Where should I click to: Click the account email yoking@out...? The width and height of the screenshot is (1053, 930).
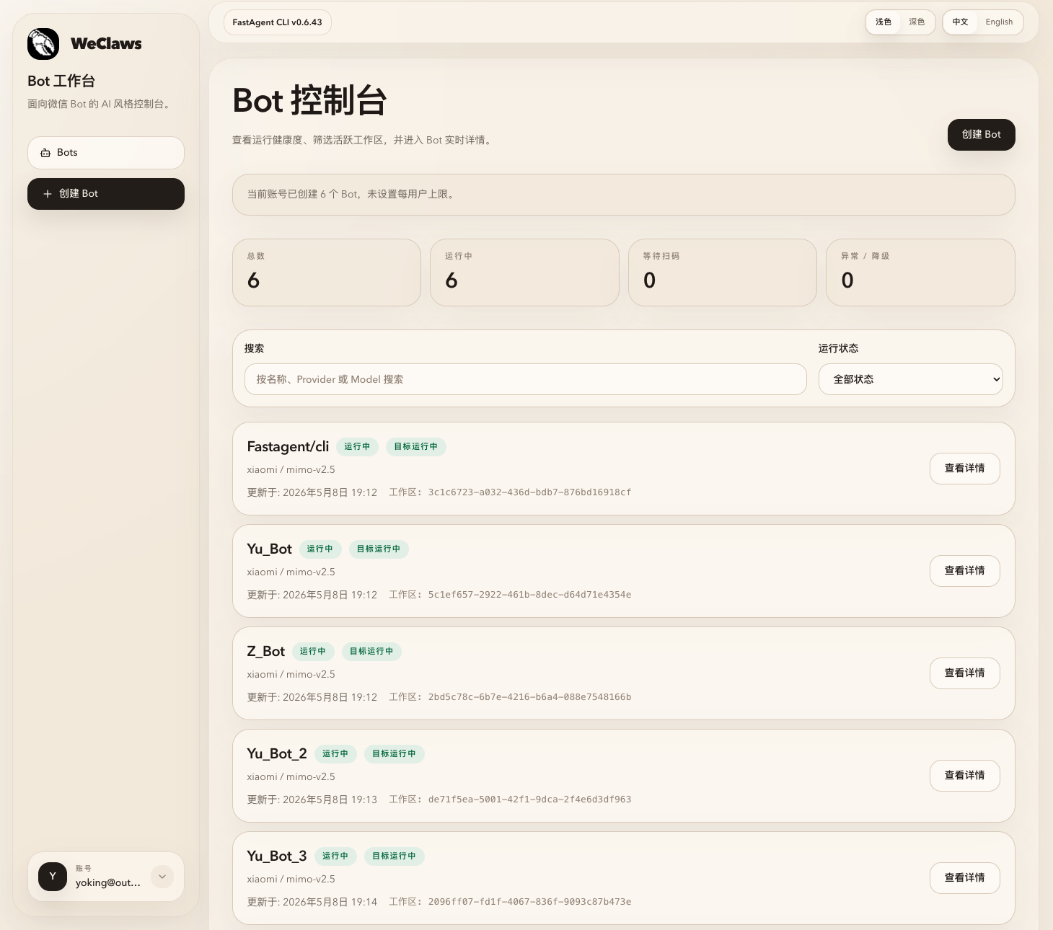pos(108,883)
